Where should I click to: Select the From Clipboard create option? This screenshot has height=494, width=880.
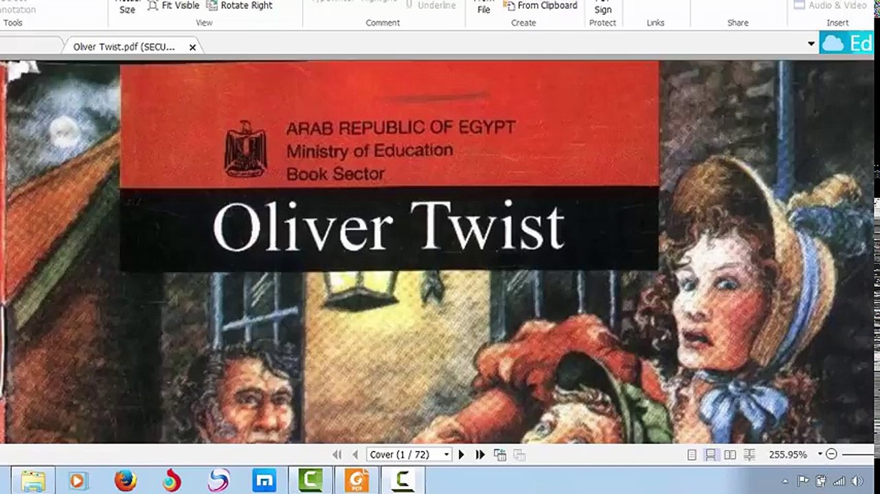[541, 5]
